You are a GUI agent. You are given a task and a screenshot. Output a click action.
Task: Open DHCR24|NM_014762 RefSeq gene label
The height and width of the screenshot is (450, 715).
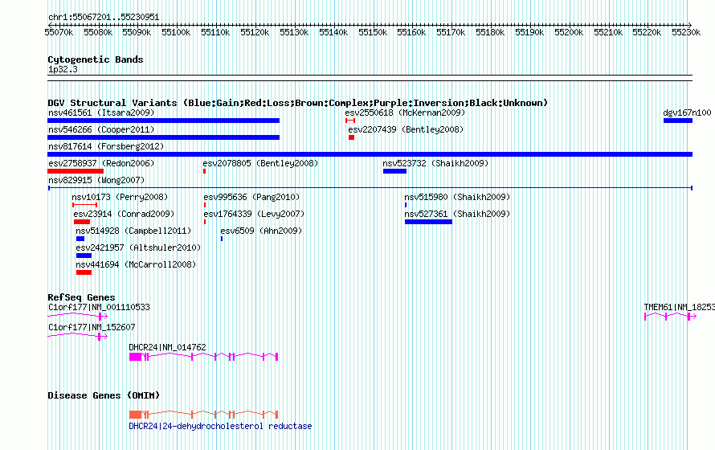coord(167,347)
